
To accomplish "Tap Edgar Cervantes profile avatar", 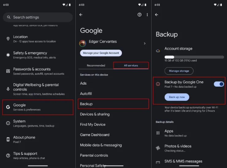I will (x=83, y=44).
